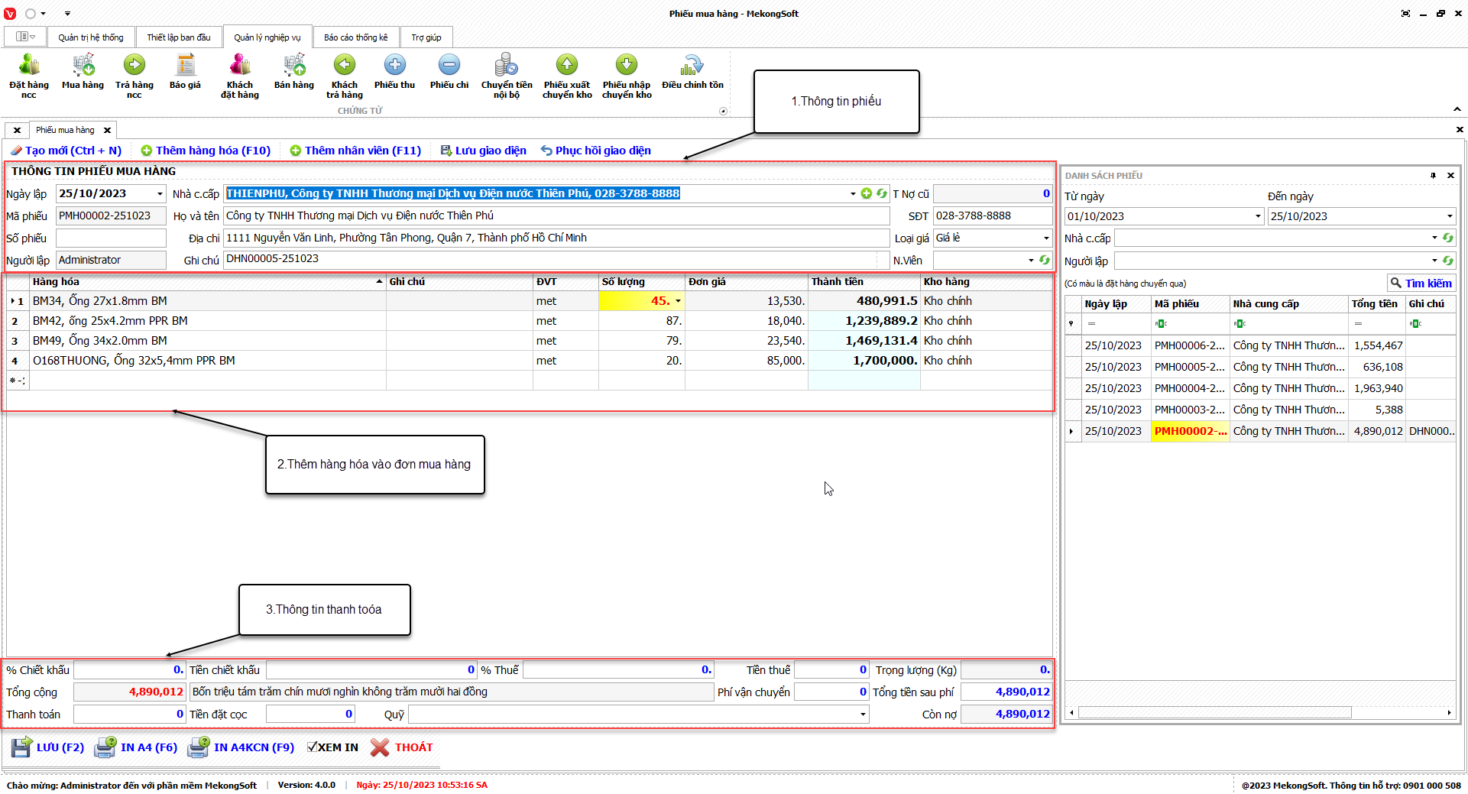1468x794 pixels.
Task: Expand the Ngày lập date dropdown
Action: point(160,194)
